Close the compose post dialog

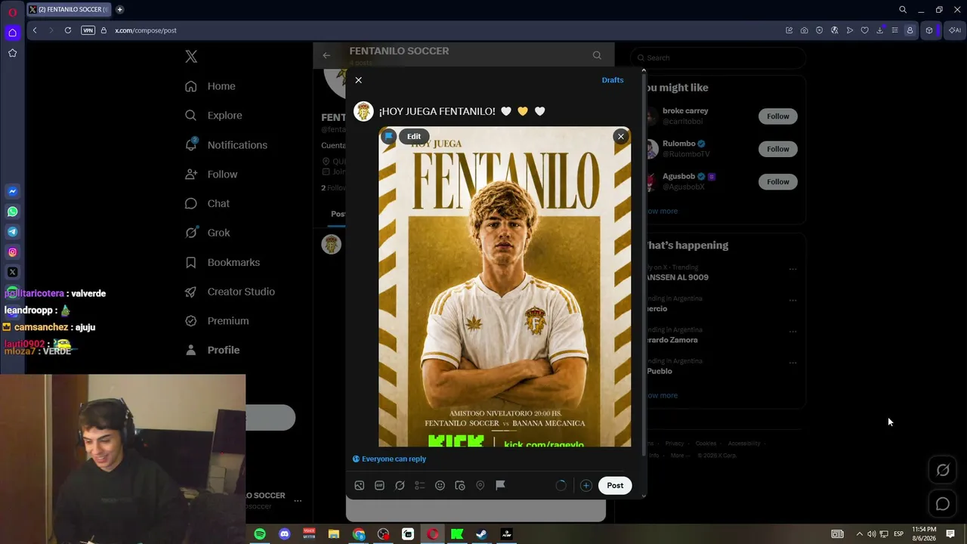(x=358, y=80)
